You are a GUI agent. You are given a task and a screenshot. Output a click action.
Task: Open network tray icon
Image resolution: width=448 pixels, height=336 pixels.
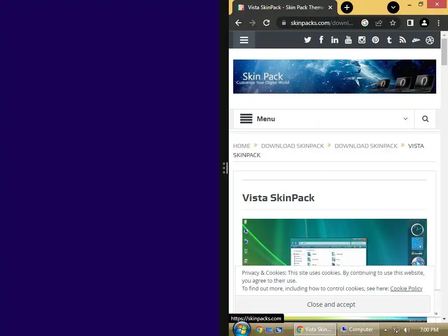pyautogui.click(x=396, y=330)
